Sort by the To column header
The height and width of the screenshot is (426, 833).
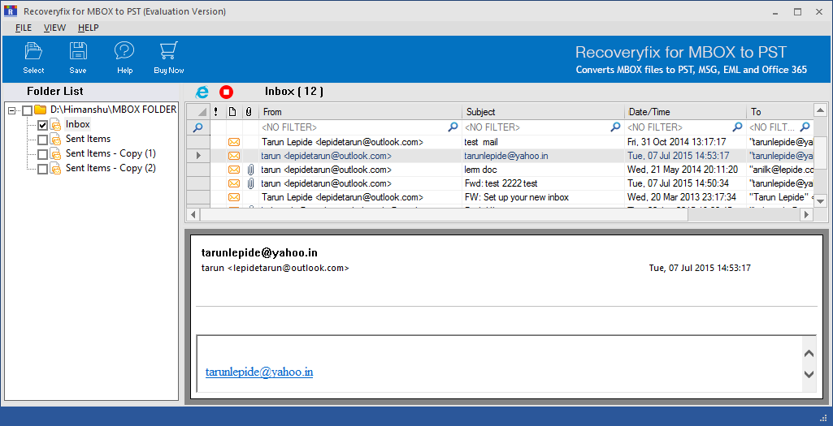pyautogui.click(x=780, y=112)
